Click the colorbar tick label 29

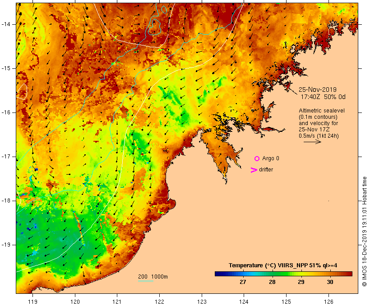pos(301,282)
